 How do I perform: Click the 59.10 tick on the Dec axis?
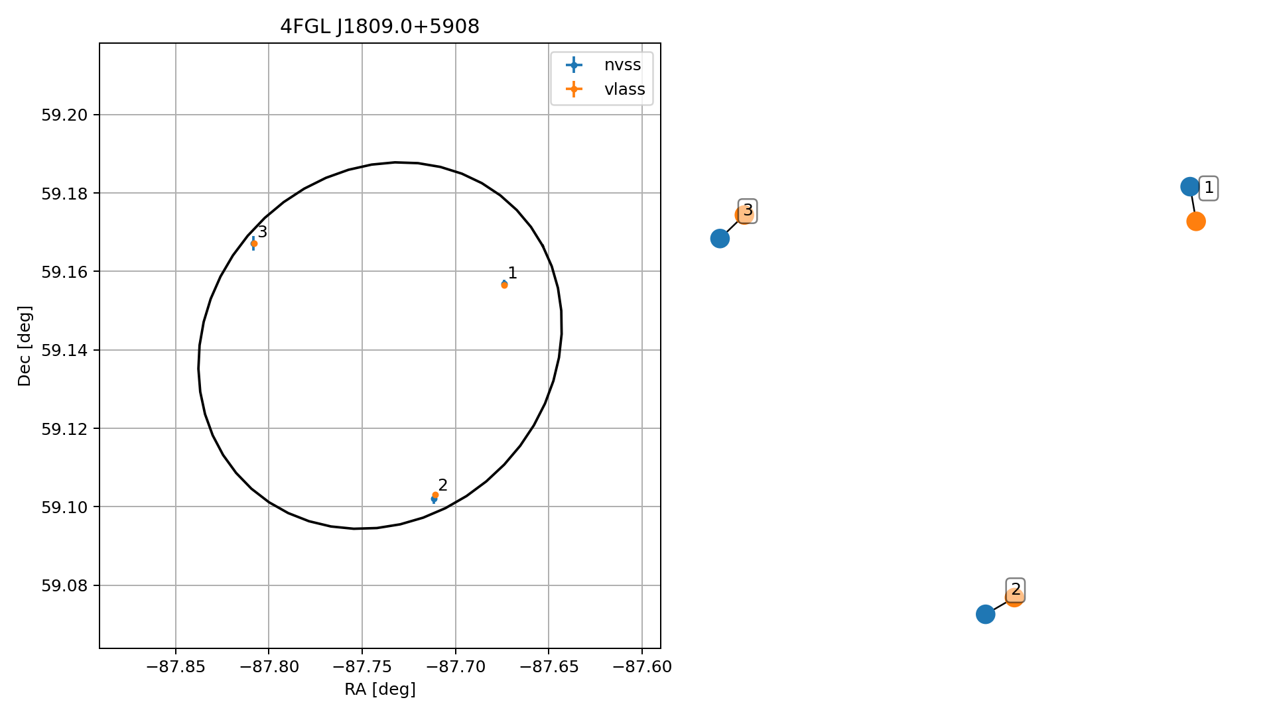click(x=64, y=507)
